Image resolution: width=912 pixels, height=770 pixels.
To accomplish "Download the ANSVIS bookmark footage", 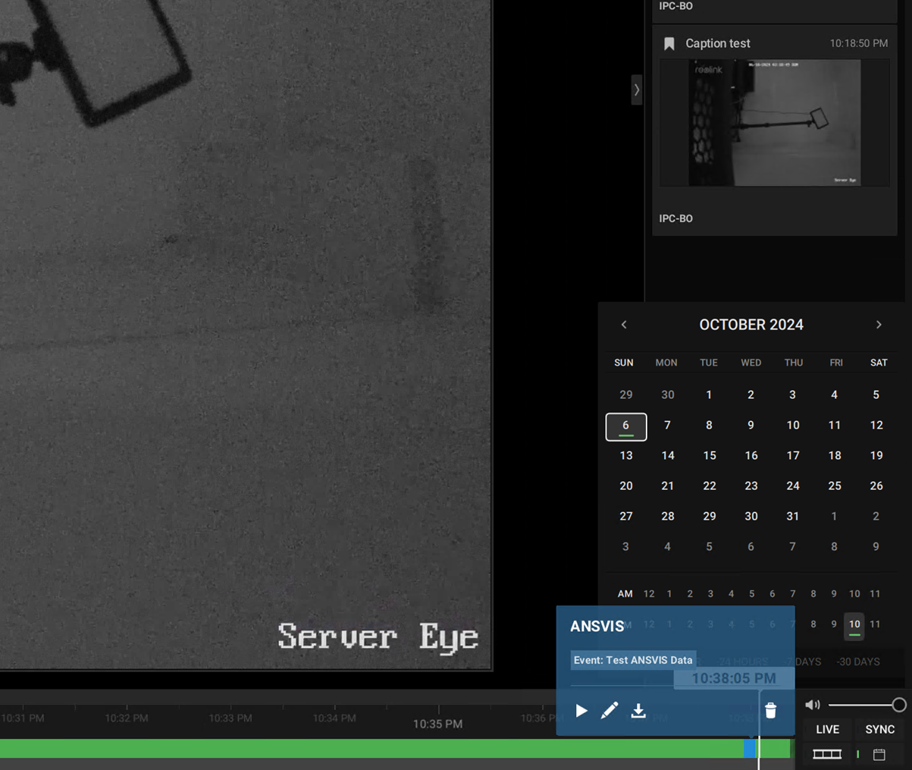I will point(638,711).
